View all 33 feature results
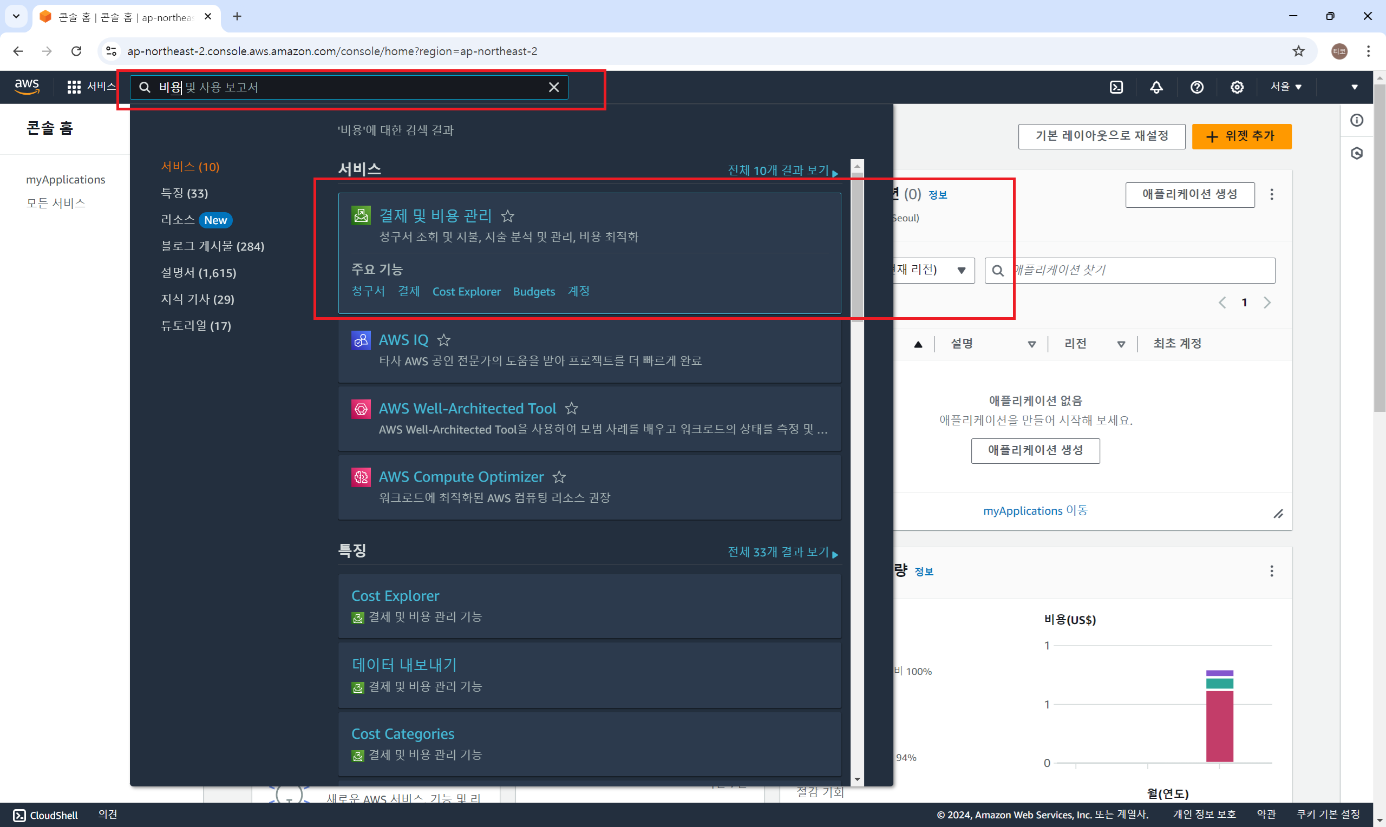 click(x=782, y=552)
